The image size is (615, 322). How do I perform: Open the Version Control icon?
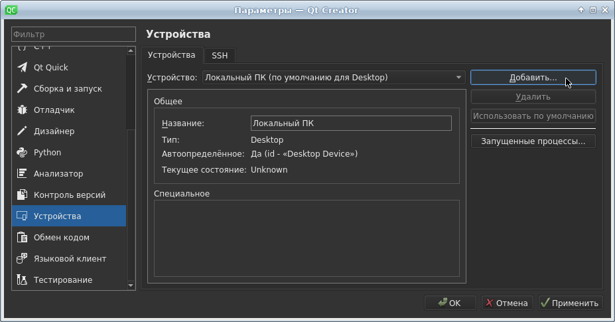(22, 195)
